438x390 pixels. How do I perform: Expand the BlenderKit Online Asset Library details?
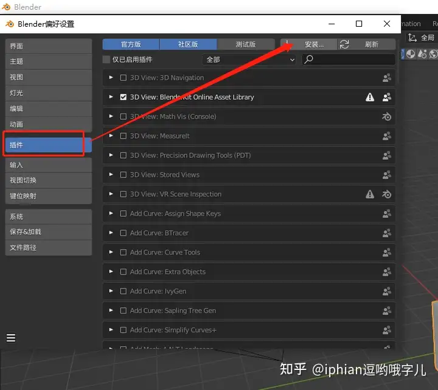111,97
